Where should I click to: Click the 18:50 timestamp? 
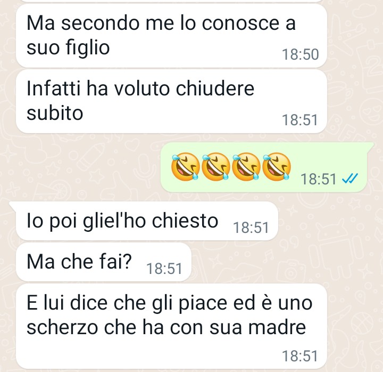click(x=300, y=54)
